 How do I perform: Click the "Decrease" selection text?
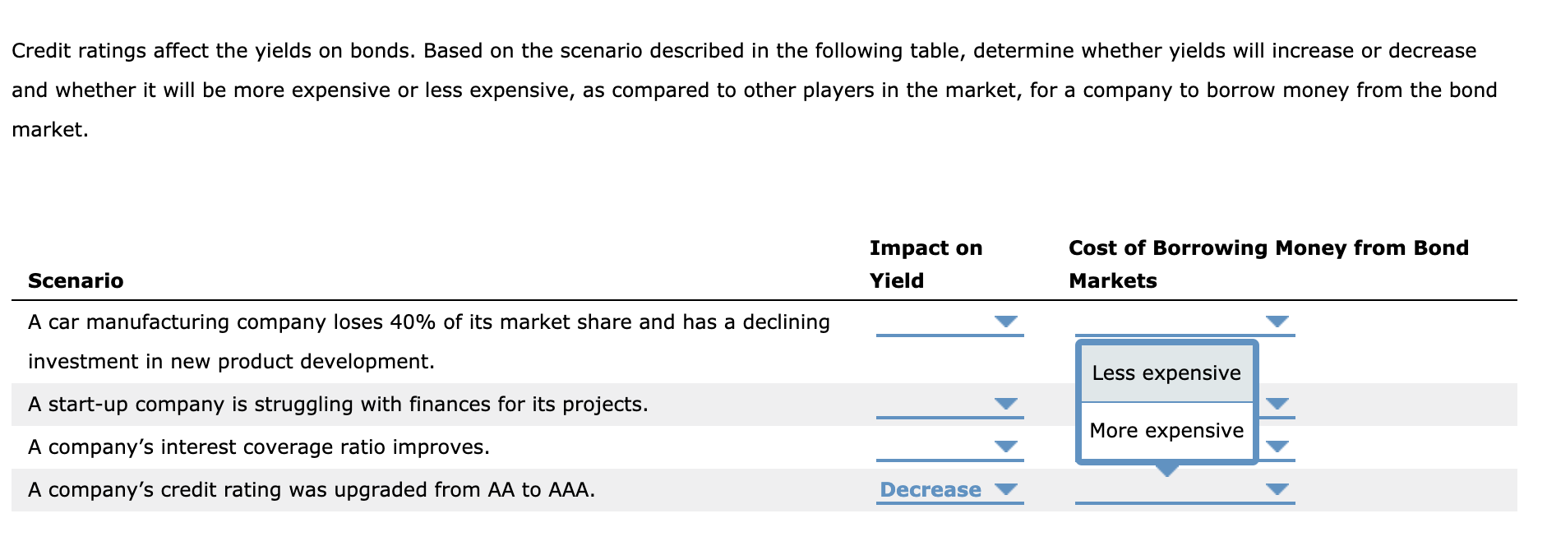coord(930,489)
